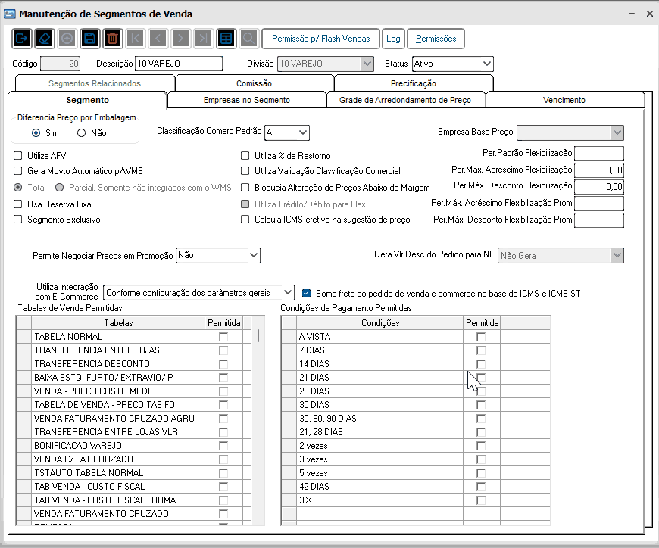Click the magnifier search icon

pyautogui.click(x=248, y=39)
